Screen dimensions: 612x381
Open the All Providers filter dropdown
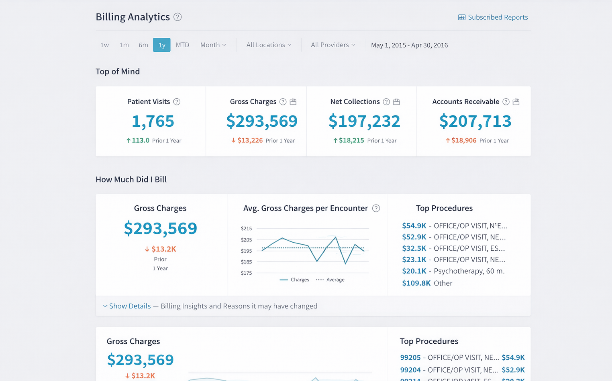(333, 45)
